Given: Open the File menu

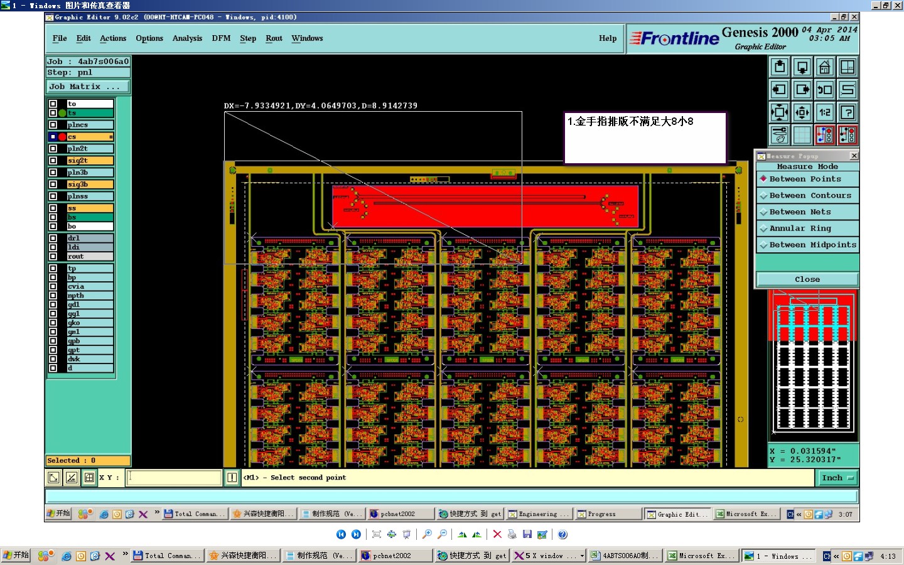Looking at the screenshot, I should pyautogui.click(x=60, y=38).
